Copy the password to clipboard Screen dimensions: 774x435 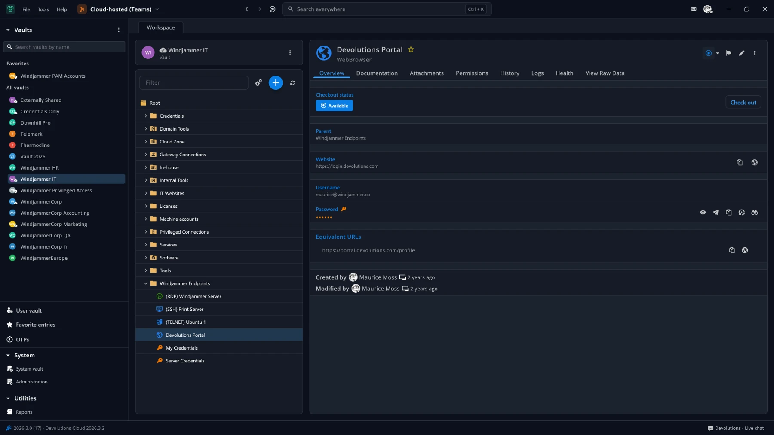[x=728, y=212]
